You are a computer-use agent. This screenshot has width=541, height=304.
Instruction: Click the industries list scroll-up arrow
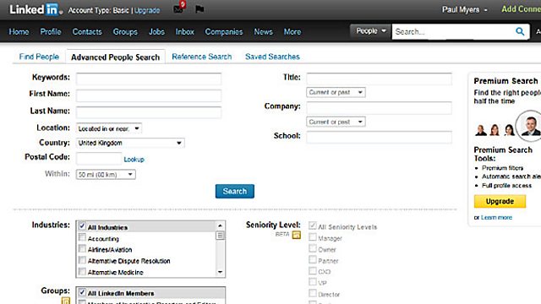coord(220,225)
